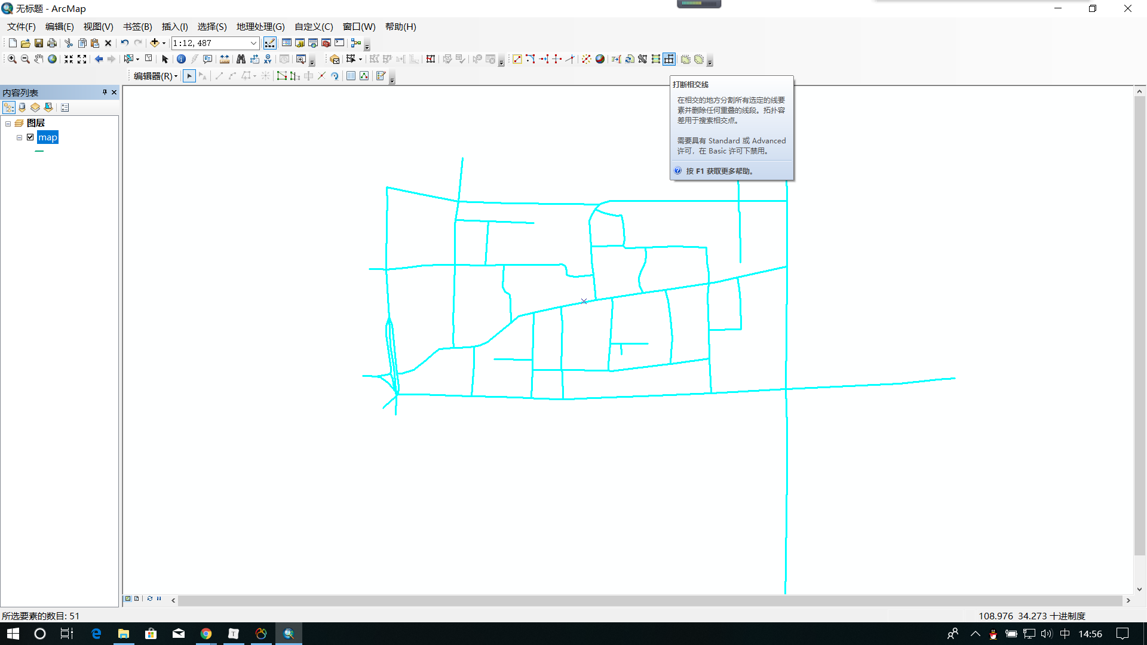Click the Measure ruler tool
1147x645 pixels.
225,59
